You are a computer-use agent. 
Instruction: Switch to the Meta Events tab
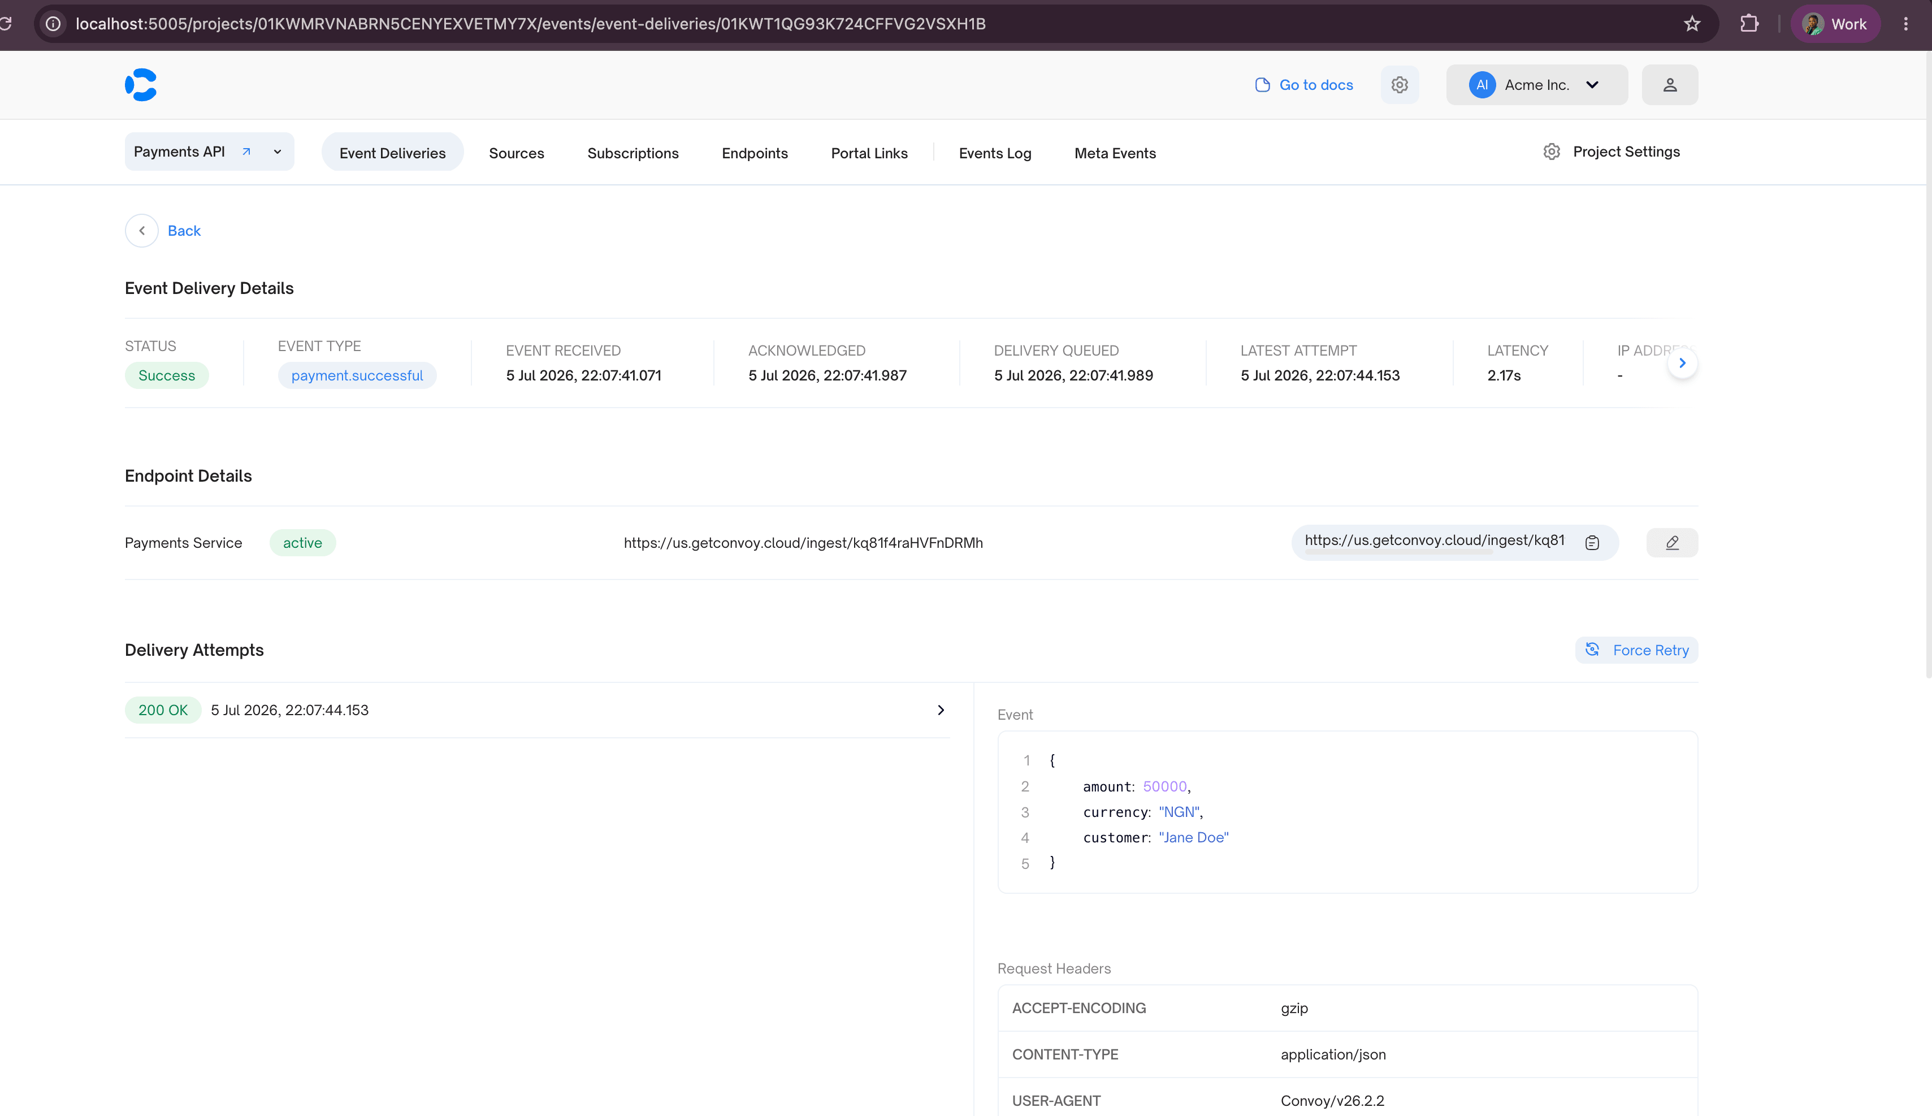point(1115,153)
